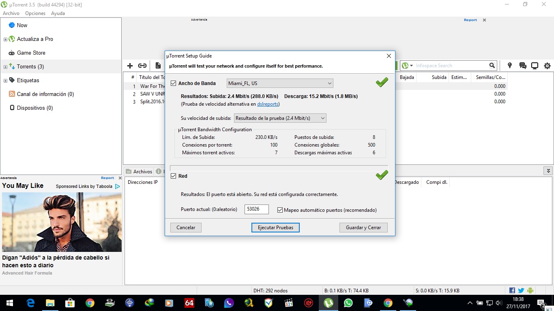The image size is (554, 311).
Task: Click the Guardar y Cerrar button
Action: click(363, 228)
